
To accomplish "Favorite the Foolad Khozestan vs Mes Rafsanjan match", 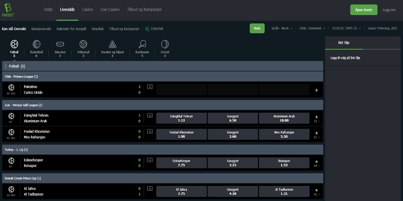I will point(316,133).
